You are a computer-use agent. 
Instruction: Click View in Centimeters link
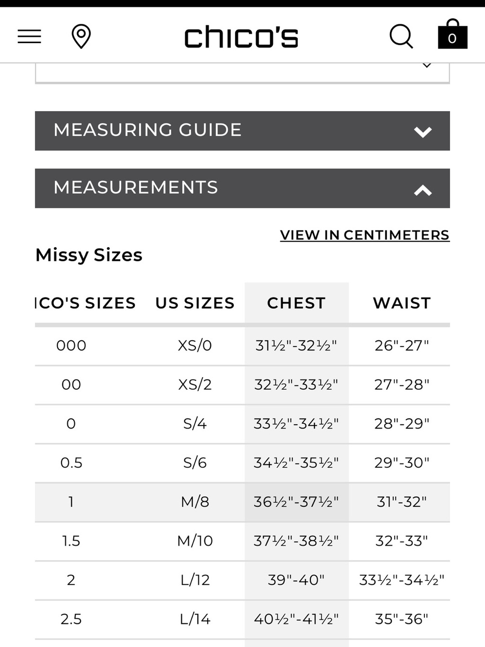tap(365, 235)
